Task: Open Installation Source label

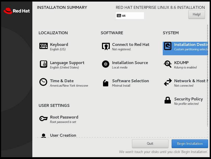Action: pyautogui.click(x=130, y=63)
